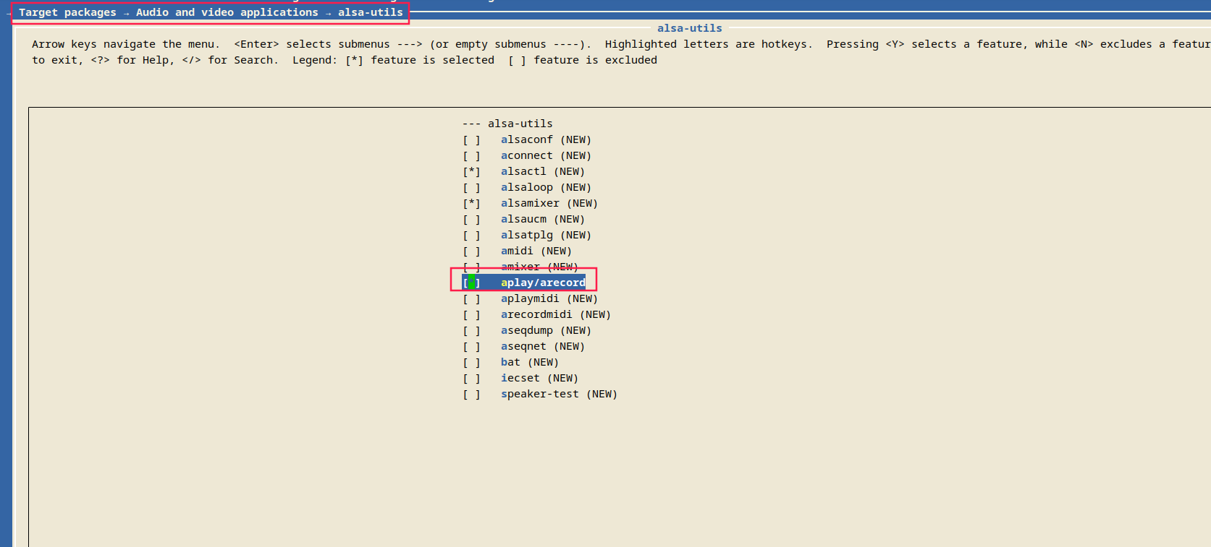Select the aseqdump (NEW) entry
This screenshot has width=1211, height=547.
coord(546,330)
